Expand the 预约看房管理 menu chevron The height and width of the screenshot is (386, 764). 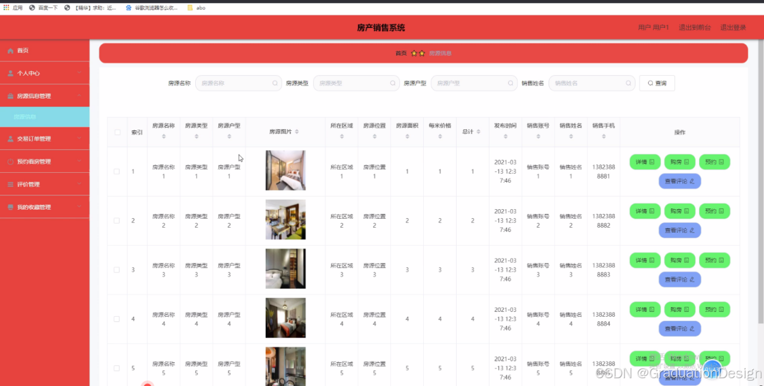tap(79, 161)
